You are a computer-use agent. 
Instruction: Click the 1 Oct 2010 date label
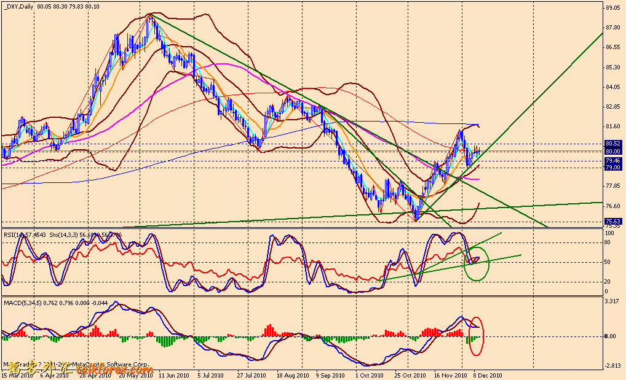point(370,375)
